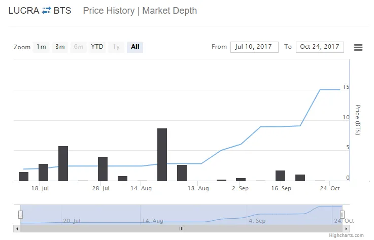Click the 15 value on price axis

pyautogui.click(x=346, y=87)
